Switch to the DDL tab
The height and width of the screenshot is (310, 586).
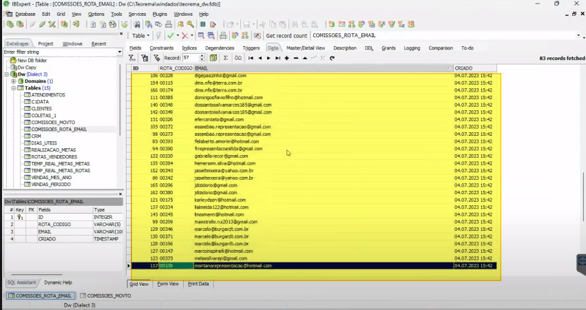(369, 48)
